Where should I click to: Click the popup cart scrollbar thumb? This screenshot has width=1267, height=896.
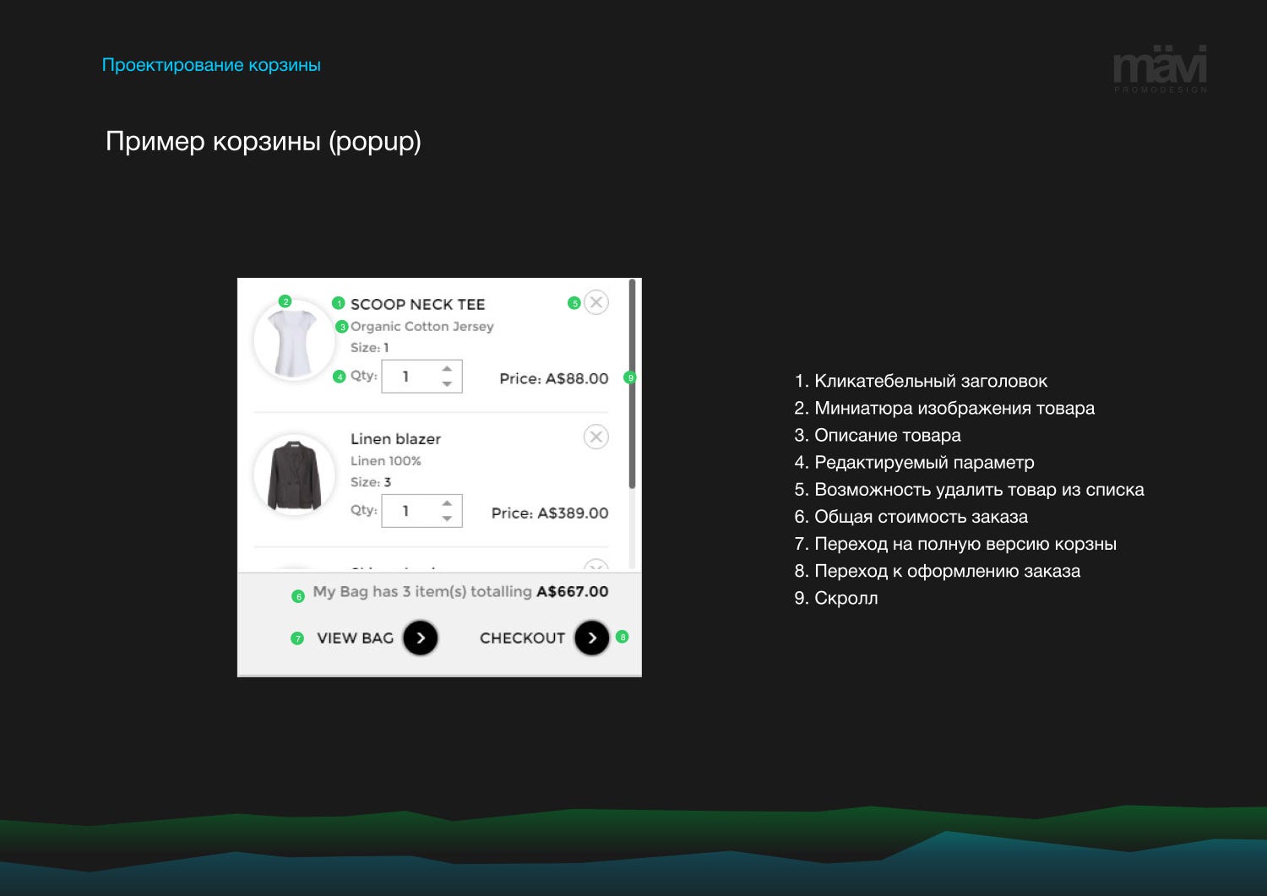click(632, 384)
